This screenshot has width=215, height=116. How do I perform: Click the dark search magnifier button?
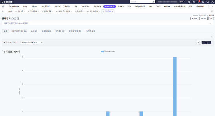(x=207, y=42)
